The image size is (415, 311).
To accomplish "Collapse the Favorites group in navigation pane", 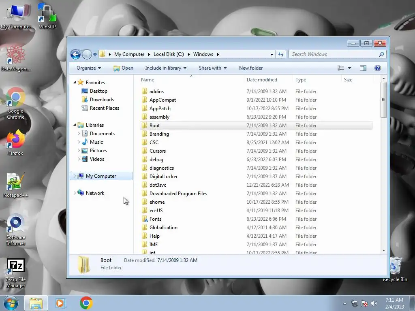I will (x=75, y=83).
